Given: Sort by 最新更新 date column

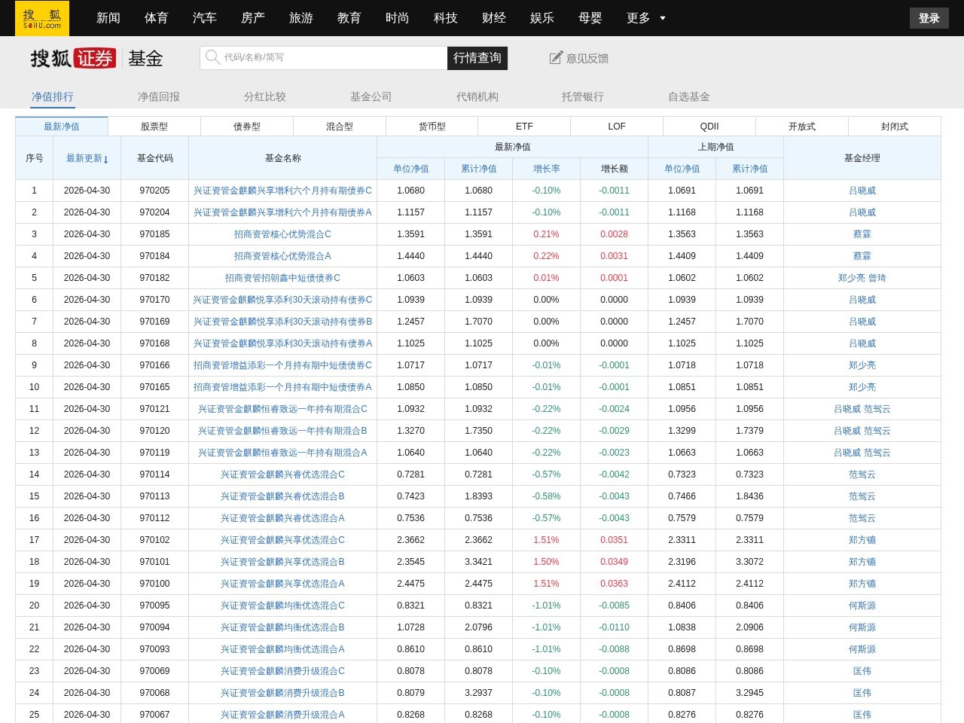Looking at the screenshot, I should (87, 158).
